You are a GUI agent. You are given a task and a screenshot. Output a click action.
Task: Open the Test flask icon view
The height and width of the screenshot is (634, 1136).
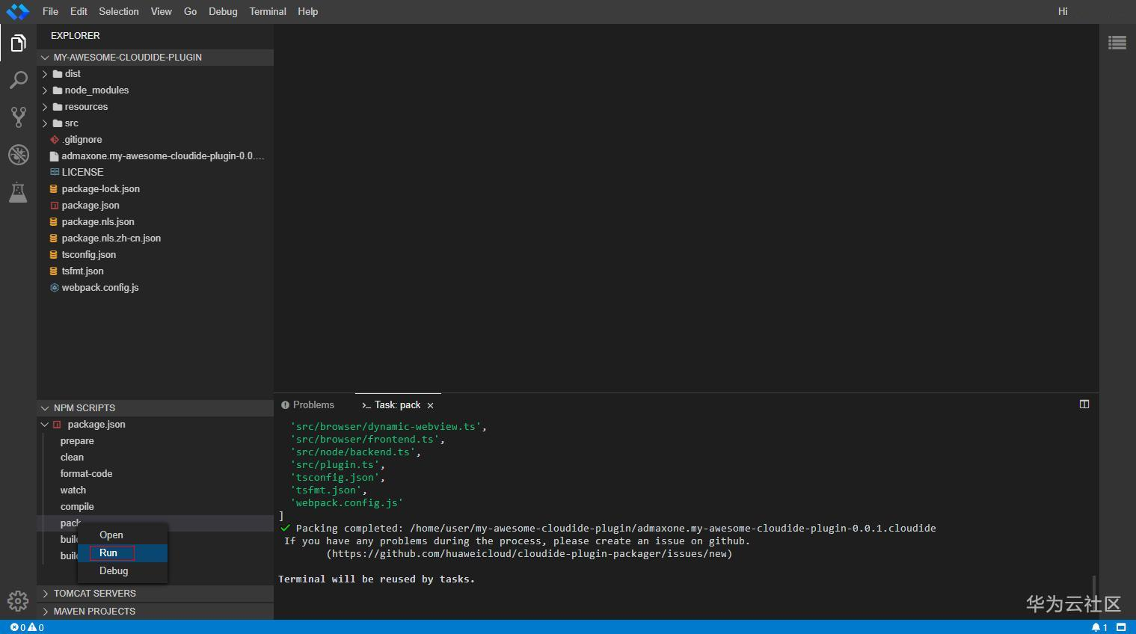[18, 192]
